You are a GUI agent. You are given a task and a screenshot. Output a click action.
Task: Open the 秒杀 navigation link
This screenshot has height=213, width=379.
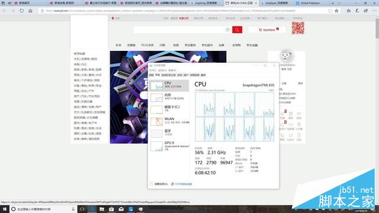click(118, 45)
